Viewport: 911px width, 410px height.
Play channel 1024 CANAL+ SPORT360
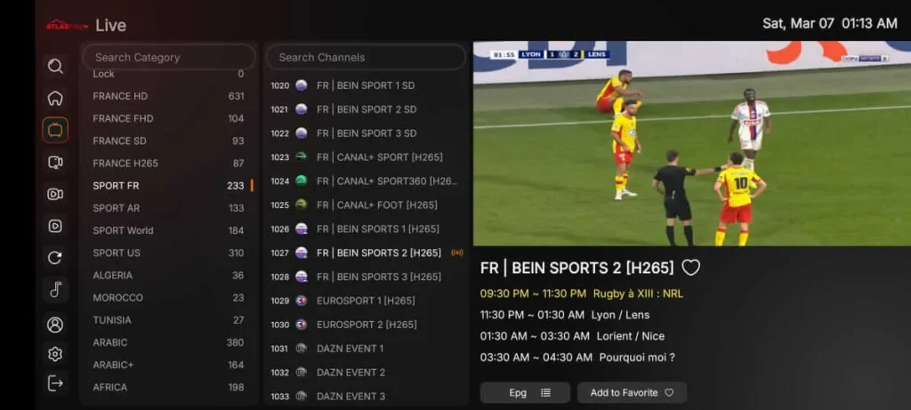pyautogui.click(x=366, y=181)
